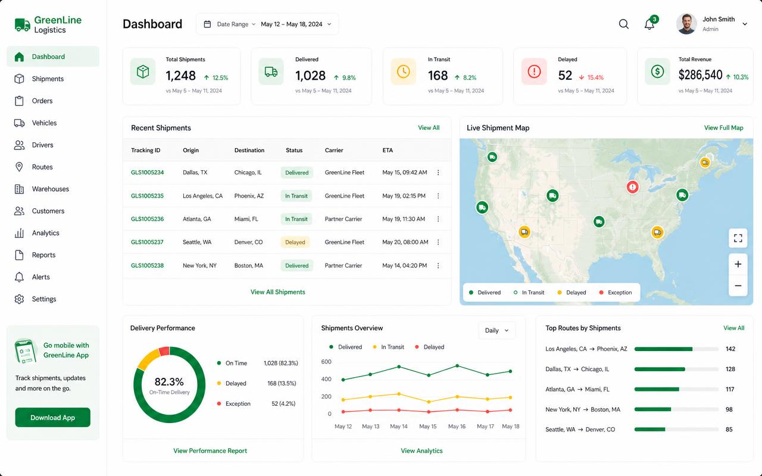The width and height of the screenshot is (762, 476).
Task: Open three-dot menu for GLS1005236 row
Action: point(438,219)
